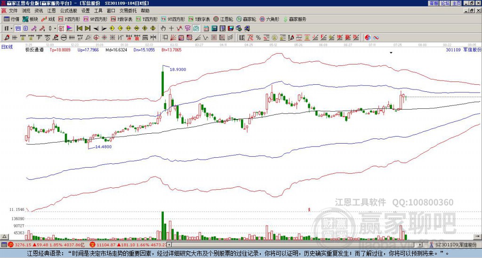The width and height of the screenshot is (482, 258).
Task: Click horizontal scrollbar right arrow
Action: 420,245
